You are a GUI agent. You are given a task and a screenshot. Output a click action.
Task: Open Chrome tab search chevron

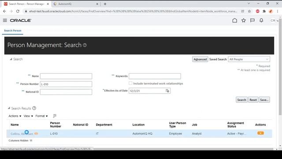[x=249, y=4]
